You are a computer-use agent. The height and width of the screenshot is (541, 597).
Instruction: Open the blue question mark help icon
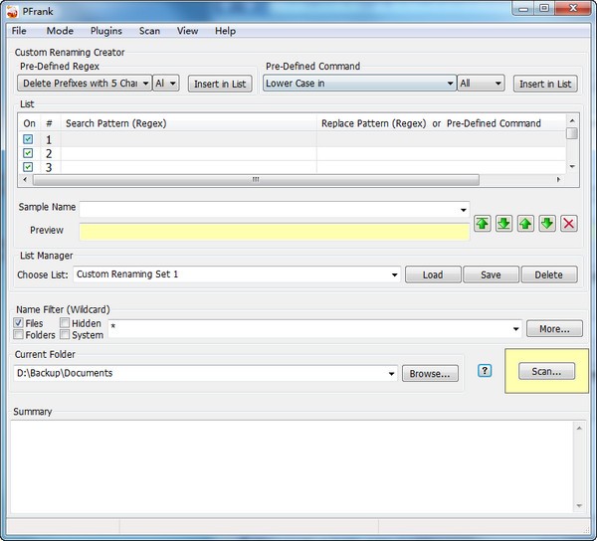click(485, 371)
